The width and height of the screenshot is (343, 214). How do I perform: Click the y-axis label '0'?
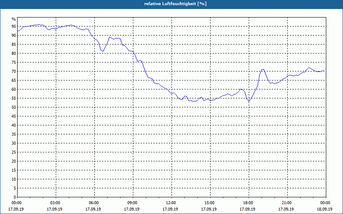(15, 197)
